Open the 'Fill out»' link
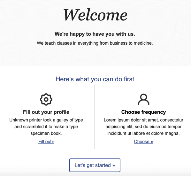The width and height of the screenshot is (191, 176). pos(46,142)
